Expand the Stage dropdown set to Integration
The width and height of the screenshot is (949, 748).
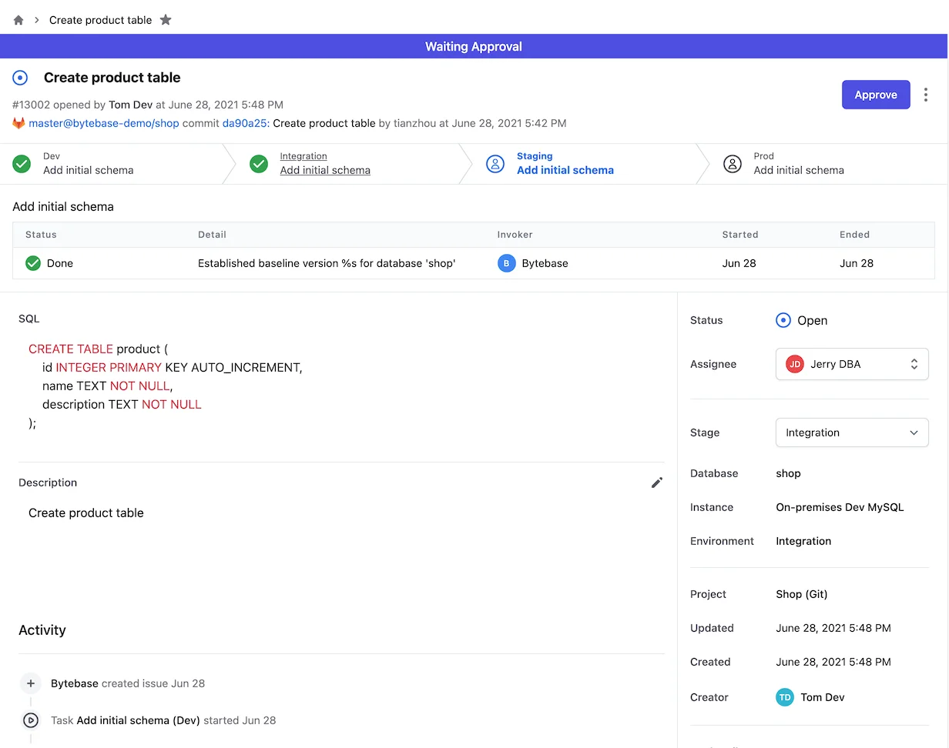click(x=851, y=432)
